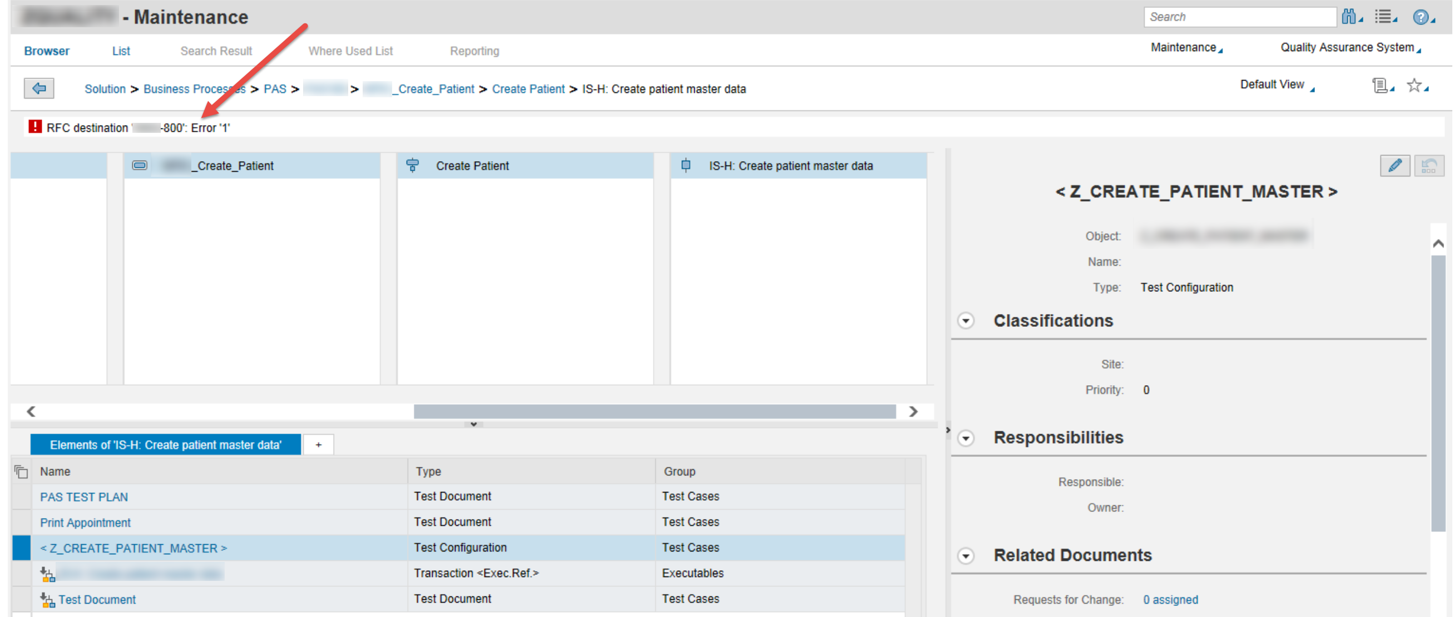Image resolution: width=1454 pixels, height=617 pixels.
Task: Click the reference icon beside Test Document
Action: click(x=47, y=600)
